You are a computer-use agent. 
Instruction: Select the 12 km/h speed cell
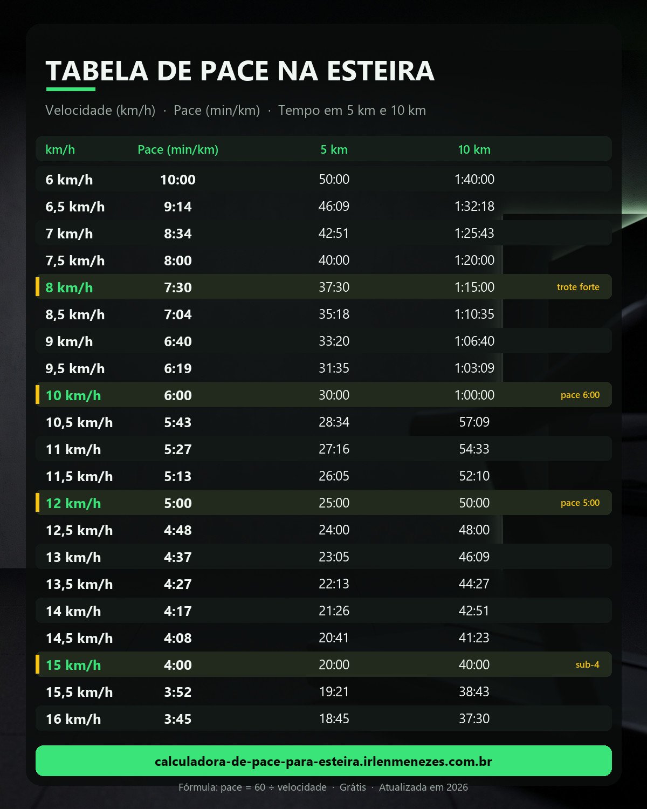click(73, 503)
